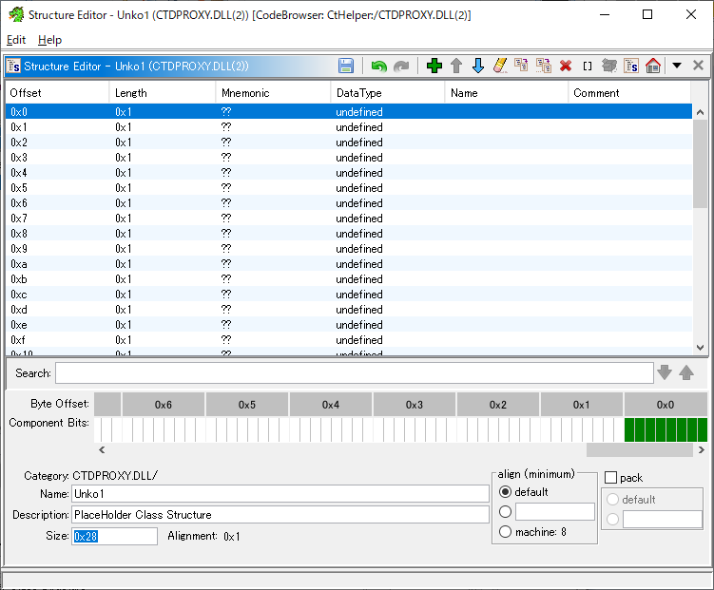
Task: Click the 0x1 length in row 0x9
Action: 124,249
